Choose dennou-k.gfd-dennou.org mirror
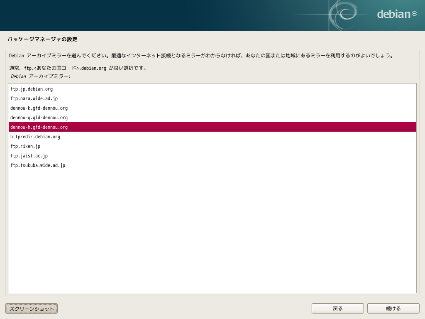The image size is (425, 319). [x=212, y=108]
